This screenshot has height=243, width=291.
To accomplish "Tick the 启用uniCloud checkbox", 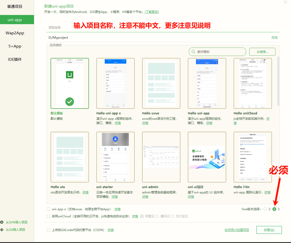I will [49, 216].
